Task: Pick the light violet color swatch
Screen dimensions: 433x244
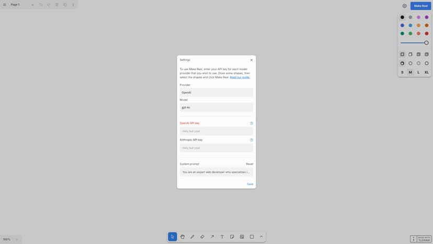Action: [x=419, y=17]
